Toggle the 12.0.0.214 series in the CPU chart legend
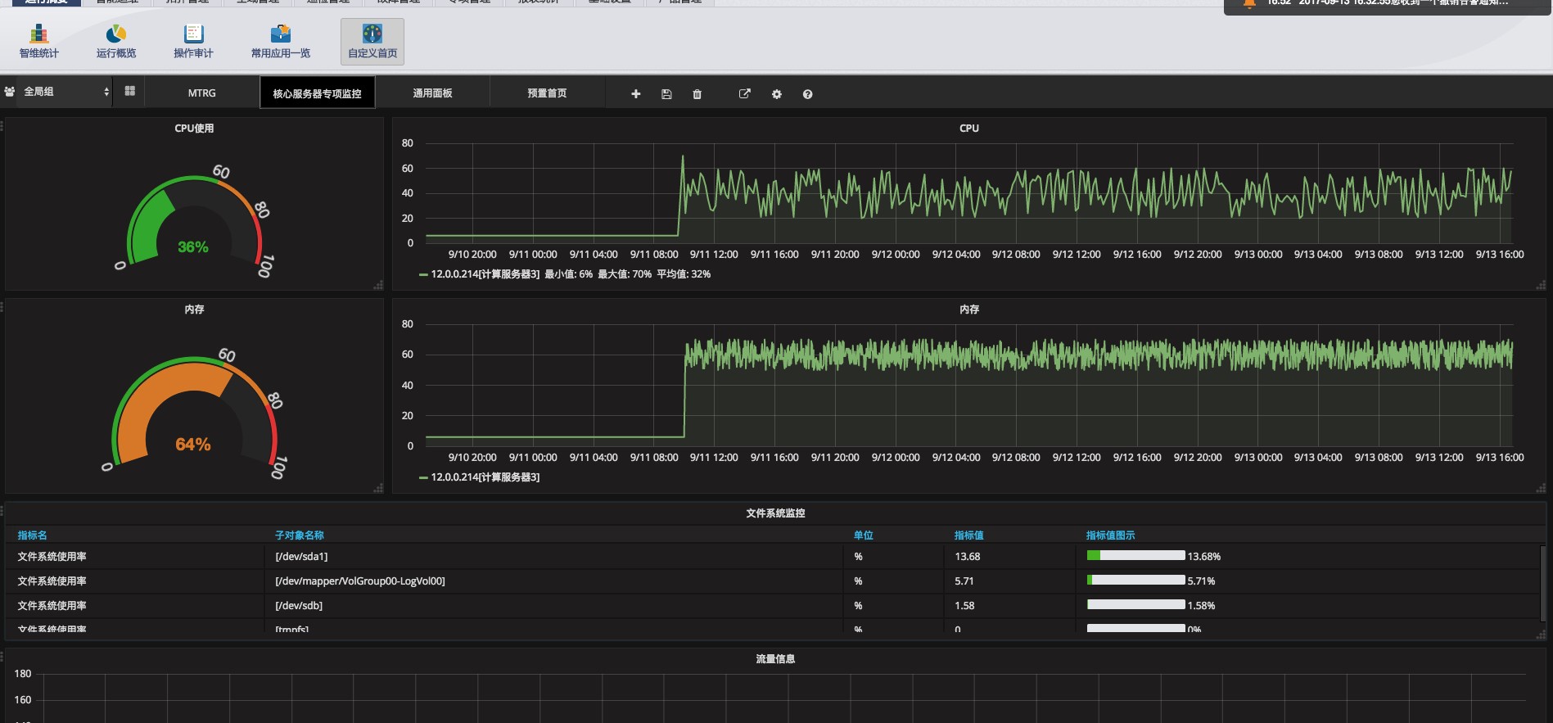This screenshot has height=723, width=1553. 484,274
